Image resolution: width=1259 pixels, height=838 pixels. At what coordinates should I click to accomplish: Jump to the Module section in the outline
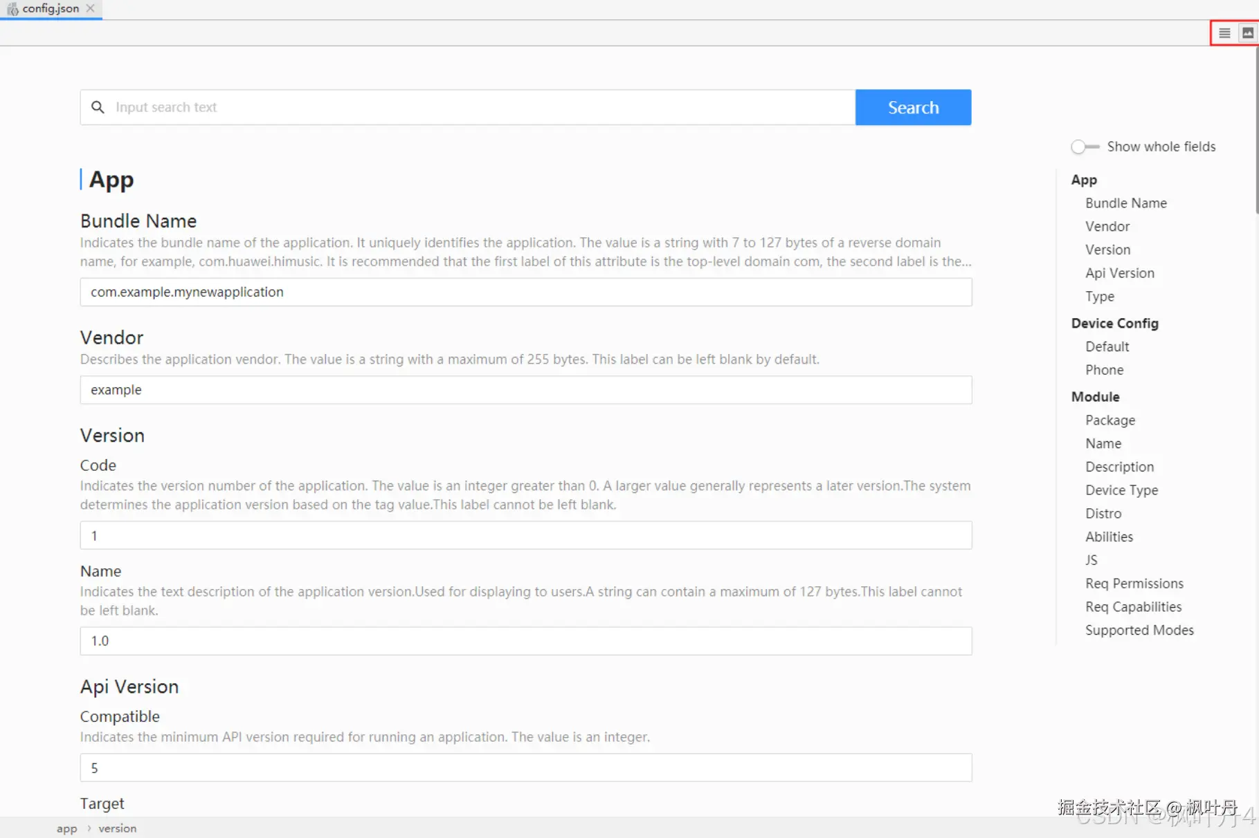coord(1095,397)
